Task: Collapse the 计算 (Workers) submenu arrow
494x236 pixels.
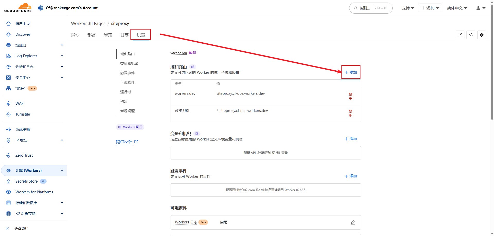Action: coord(62,171)
